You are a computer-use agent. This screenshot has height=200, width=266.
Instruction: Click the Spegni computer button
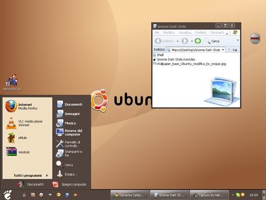click(x=69, y=185)
